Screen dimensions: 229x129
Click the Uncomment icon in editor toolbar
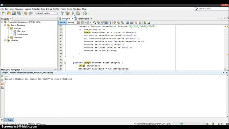(149, 23)
